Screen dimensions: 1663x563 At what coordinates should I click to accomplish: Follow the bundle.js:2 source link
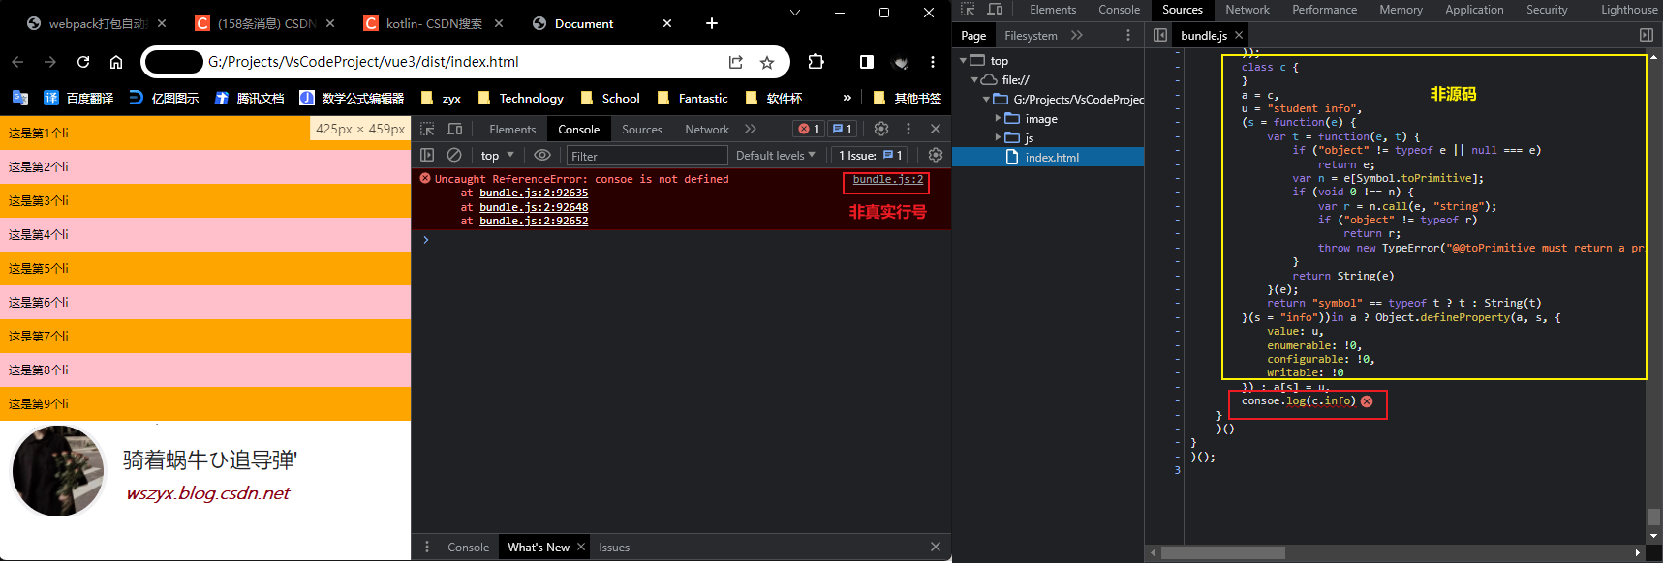click(x=888, y=179)
